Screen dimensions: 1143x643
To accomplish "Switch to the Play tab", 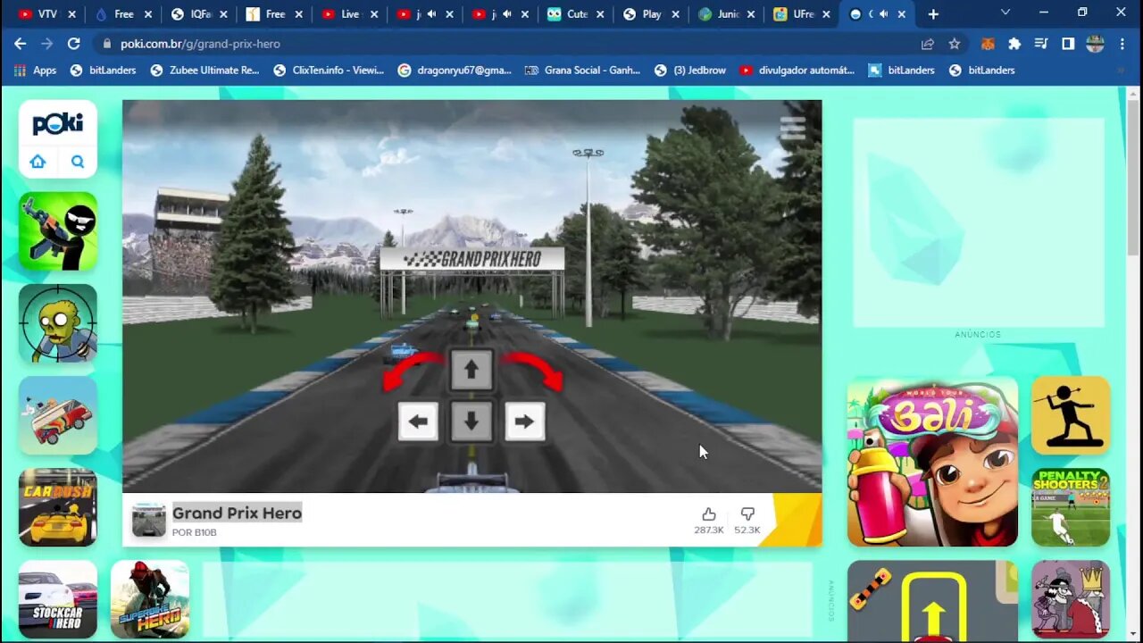I will pos(651,14).
